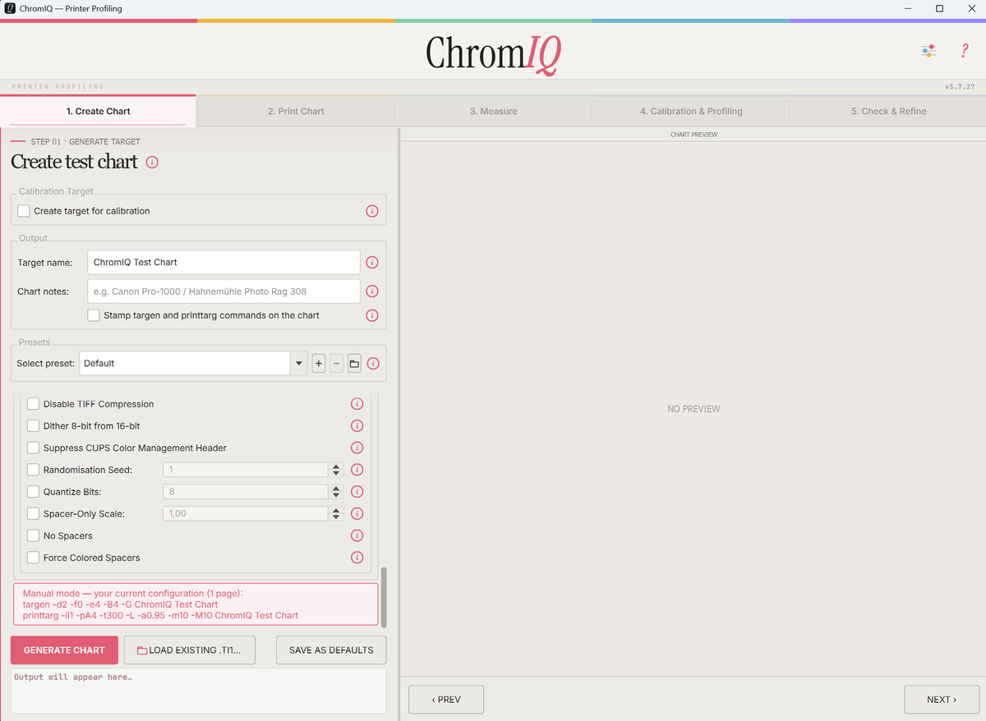Click the Quantize Bits value field
This screenshot has width=986, height=721.
[x=246, y=492]
